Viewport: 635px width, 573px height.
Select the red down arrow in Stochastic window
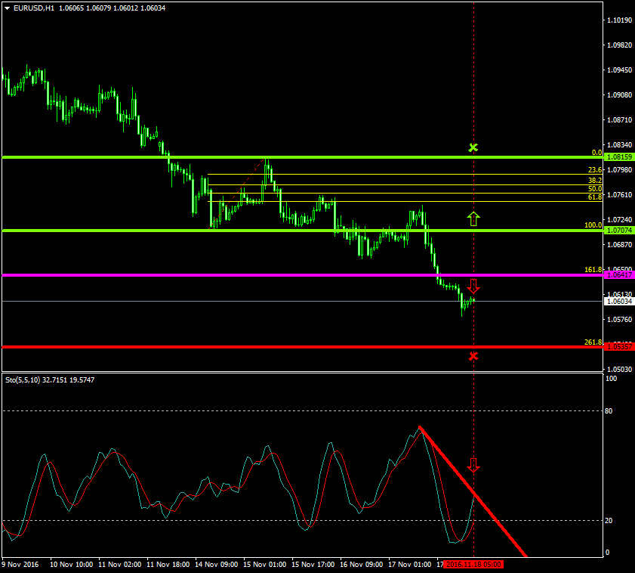tap(473, 465)
